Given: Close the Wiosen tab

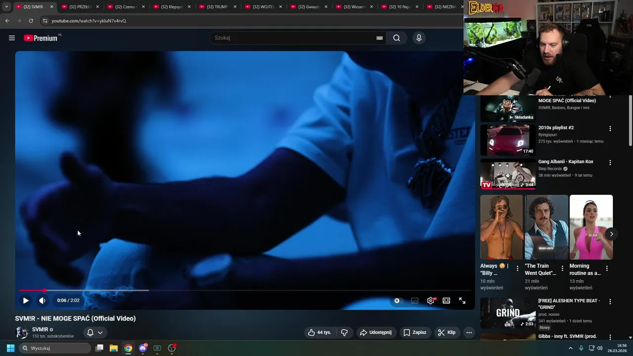Looking at the screenshot, I should tap(371, 7).
